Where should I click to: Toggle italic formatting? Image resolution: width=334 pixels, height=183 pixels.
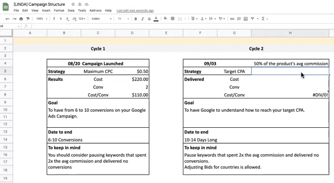pyautogui.click(x=143, y=19)
